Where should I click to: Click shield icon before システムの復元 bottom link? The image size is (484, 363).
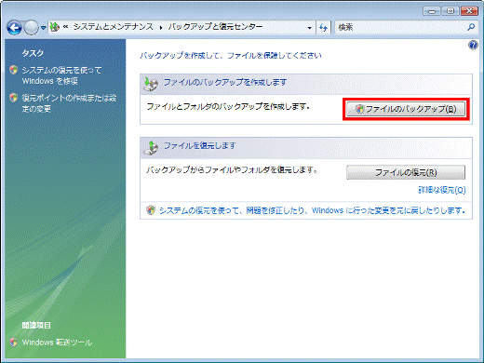[x=151, y=210]
